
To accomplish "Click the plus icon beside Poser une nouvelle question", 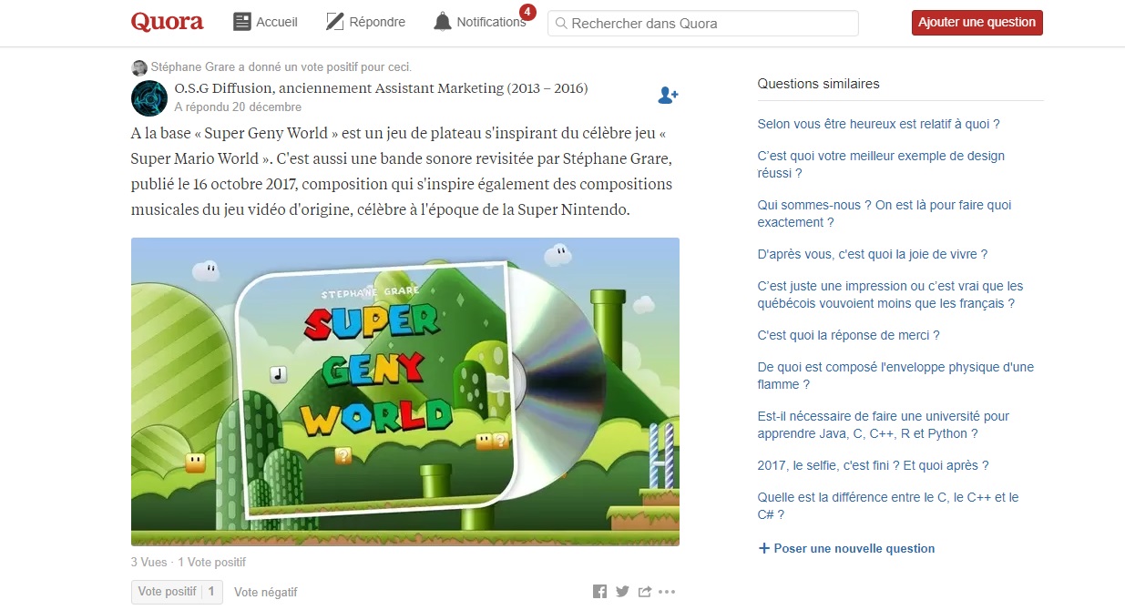I will [763, 548].
